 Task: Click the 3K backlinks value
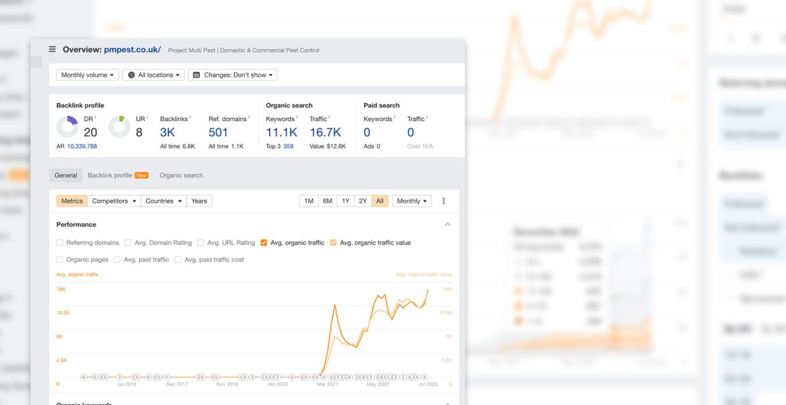click(168, 132)
